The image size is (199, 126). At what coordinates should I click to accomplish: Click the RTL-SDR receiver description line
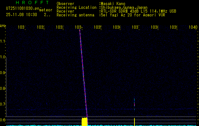coord(138,11)
